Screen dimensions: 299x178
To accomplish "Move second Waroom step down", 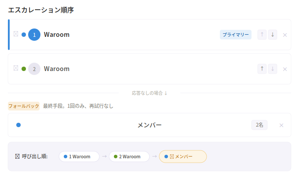I will pos(273,69).
